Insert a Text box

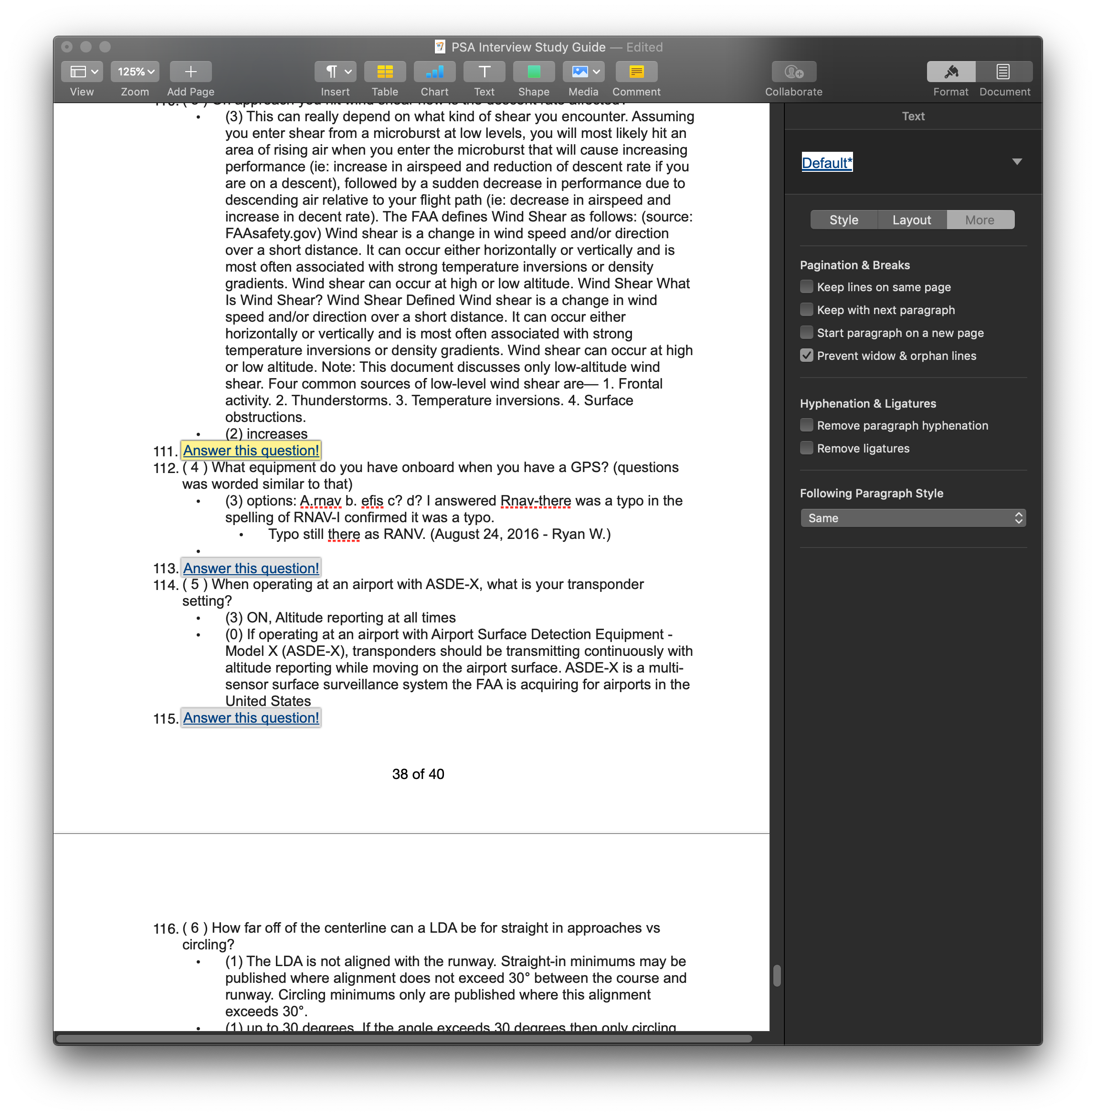click(484, 72)
